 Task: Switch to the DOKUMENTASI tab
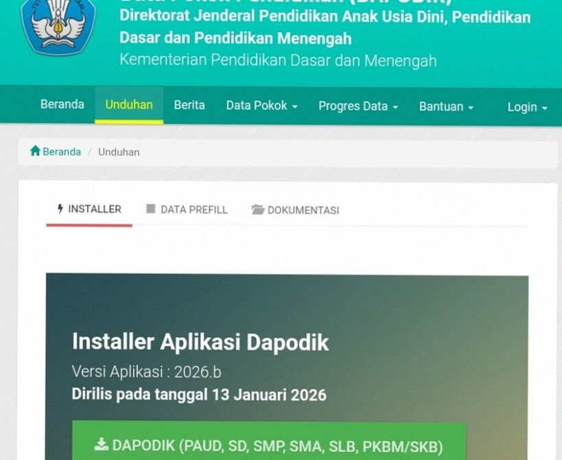pos(303,210)
